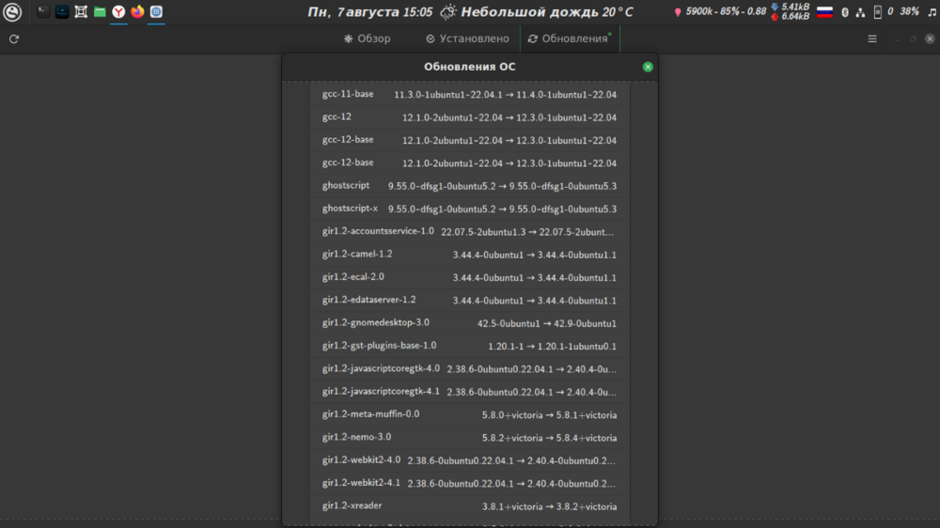Viewport: 940px width, 528px height.
Task: Select the ghostscript-x update row
Action: pyautogui.click(x=469, y=209)
